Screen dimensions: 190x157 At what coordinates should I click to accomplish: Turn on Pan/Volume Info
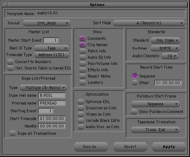coord(82,64)
